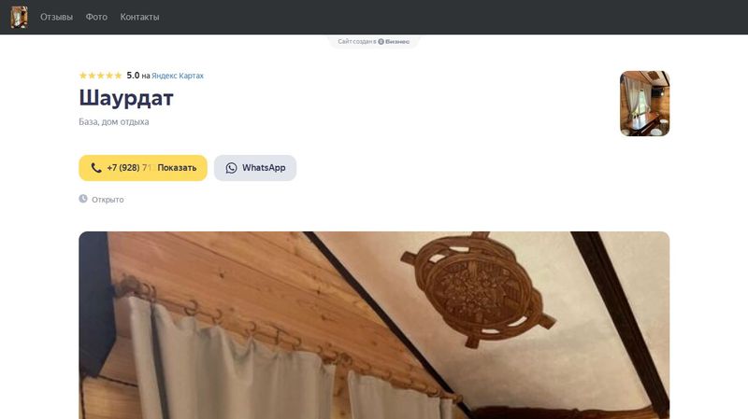
Task: Open the large wooden ceiling interior photo
Action: pyautogui.click(x=374, y=325)
